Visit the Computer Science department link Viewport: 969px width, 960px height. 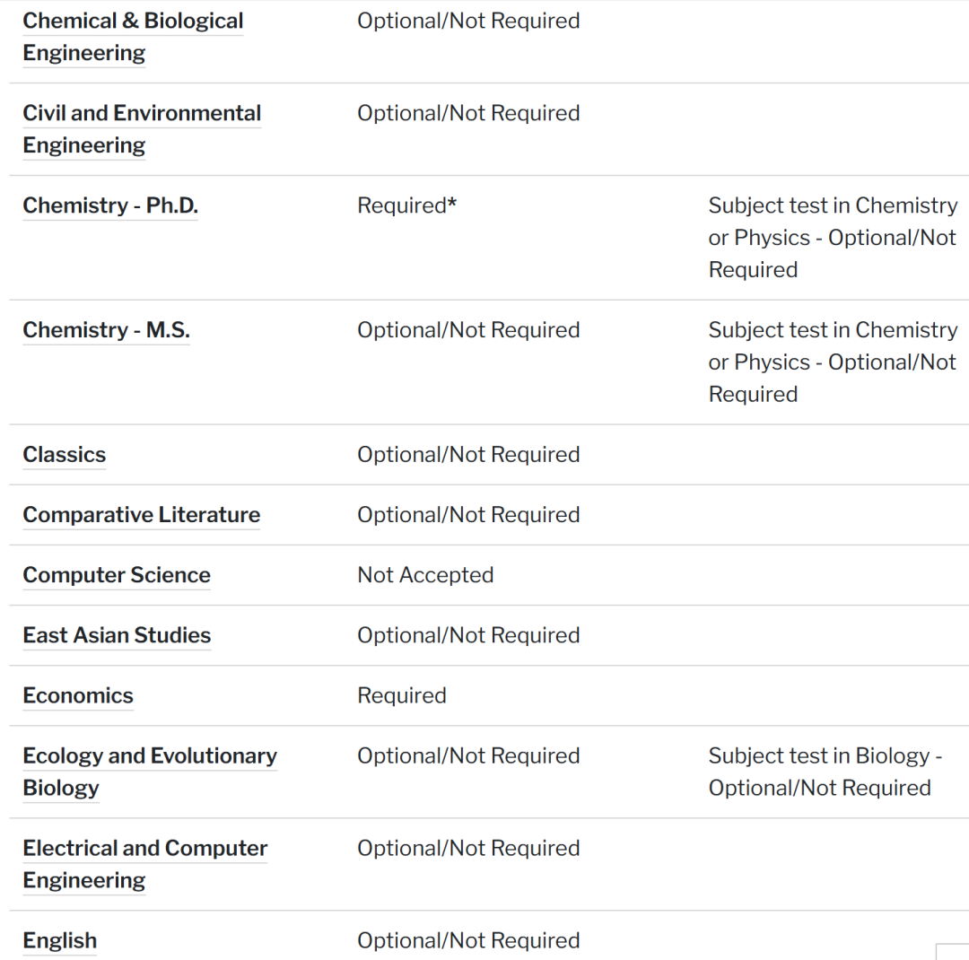pos(117,576)
